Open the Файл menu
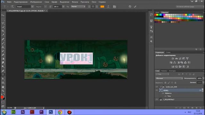 click(9, 2)
